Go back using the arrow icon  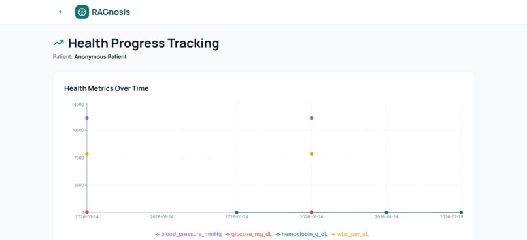(x=61, y=12)
